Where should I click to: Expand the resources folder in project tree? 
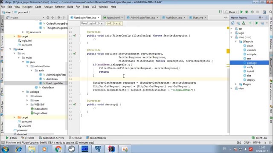(x=23, y=32)
